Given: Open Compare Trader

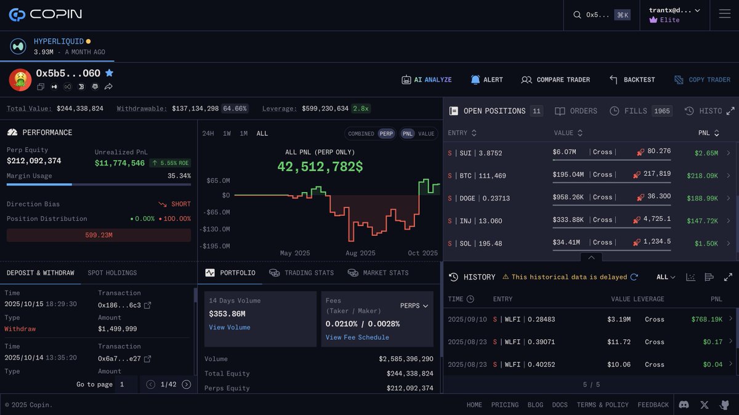Looking at the screenshot, I should (555, 79).
